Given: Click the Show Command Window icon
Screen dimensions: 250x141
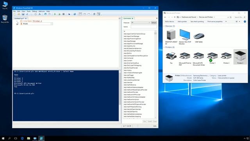Looking at the screenshot, I should coord(95,14).
